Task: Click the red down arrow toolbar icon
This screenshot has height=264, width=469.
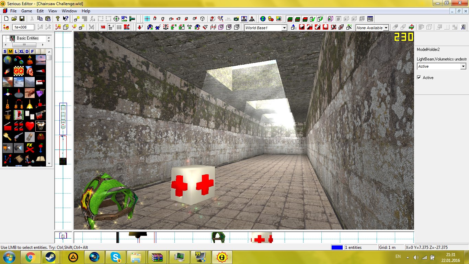Action: (140, 27)
